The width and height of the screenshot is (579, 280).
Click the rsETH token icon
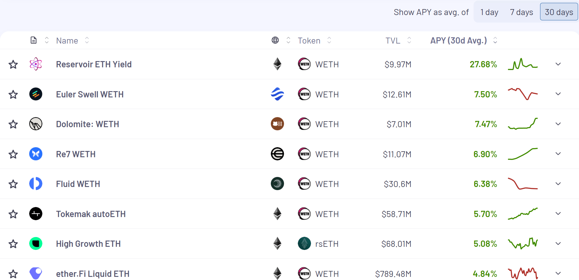click(x=304, y=244)
